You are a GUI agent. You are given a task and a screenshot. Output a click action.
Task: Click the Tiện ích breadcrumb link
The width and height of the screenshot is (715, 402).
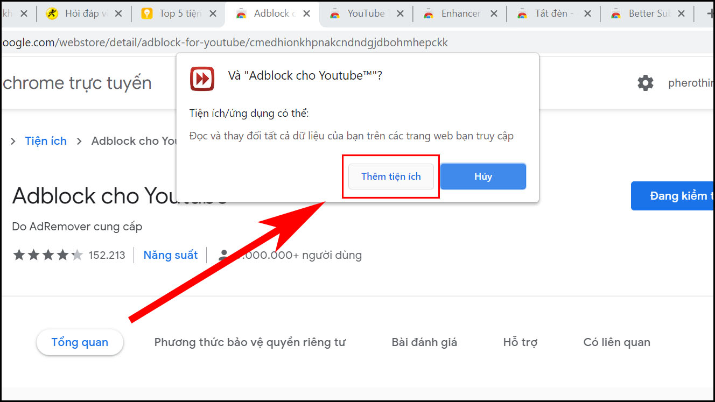coord(46,140)
